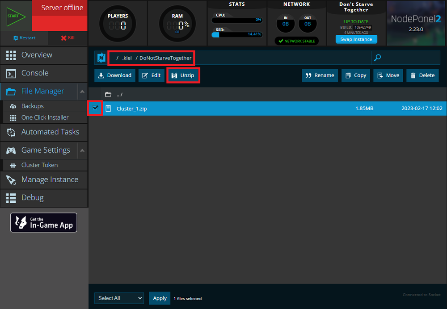Click the green START server icon

(x=16, y=16)
